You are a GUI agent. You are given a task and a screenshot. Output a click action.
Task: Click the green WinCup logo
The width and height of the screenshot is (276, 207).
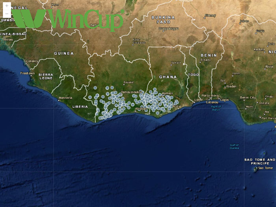pyautogui.click(x=68, y=19)
